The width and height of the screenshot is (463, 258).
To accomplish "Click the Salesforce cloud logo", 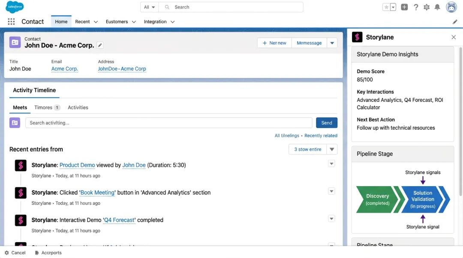I will 15,7.
